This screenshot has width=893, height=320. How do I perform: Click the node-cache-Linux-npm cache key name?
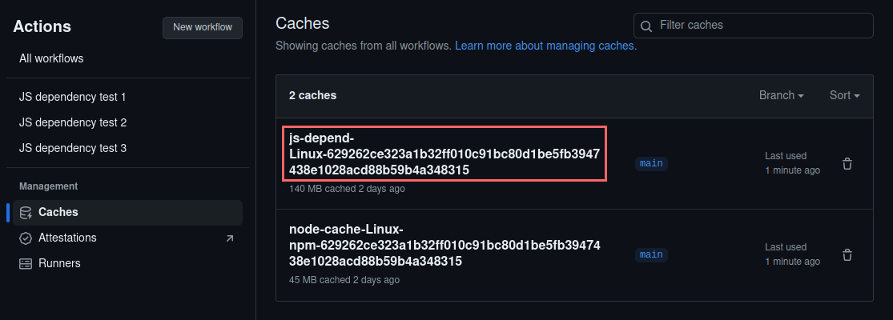click(x=444, y=246)
